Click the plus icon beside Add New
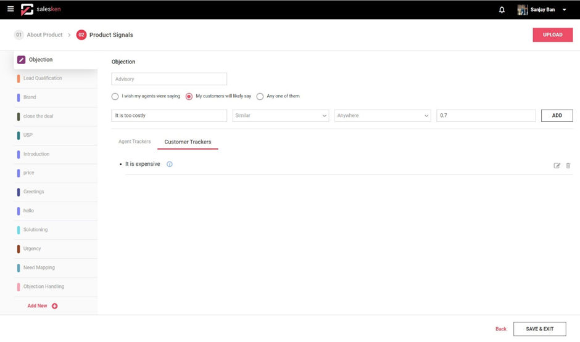Screen dimensions: 580x342 (x=55, y=306)
